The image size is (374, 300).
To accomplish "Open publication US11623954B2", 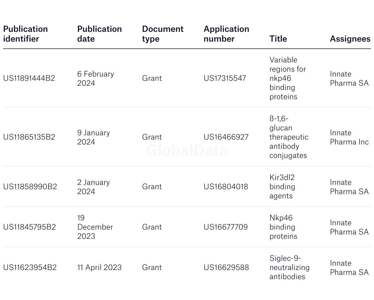I will pyautogui.click(x=30, y=268).
